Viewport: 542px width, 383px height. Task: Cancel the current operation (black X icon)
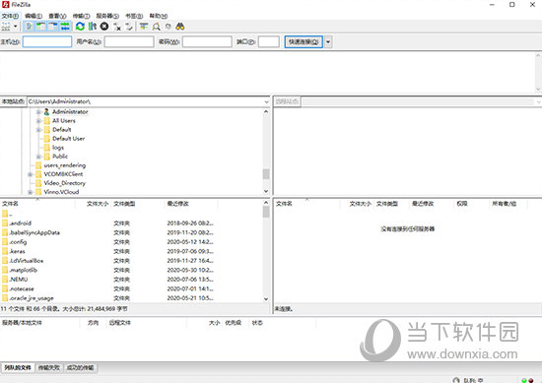tap(104, 27)
